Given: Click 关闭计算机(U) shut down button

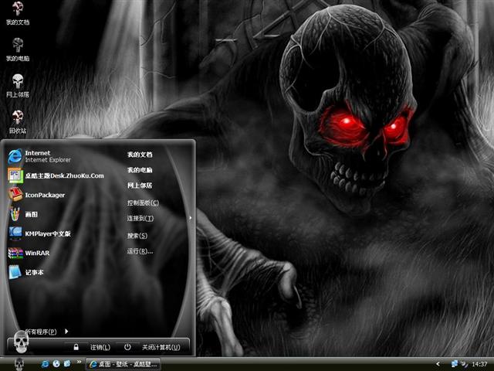Looking at the screenshot, I should coord(161,347).
